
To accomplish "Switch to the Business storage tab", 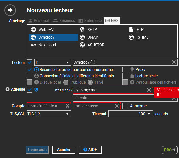I will [x=64, y=21].
